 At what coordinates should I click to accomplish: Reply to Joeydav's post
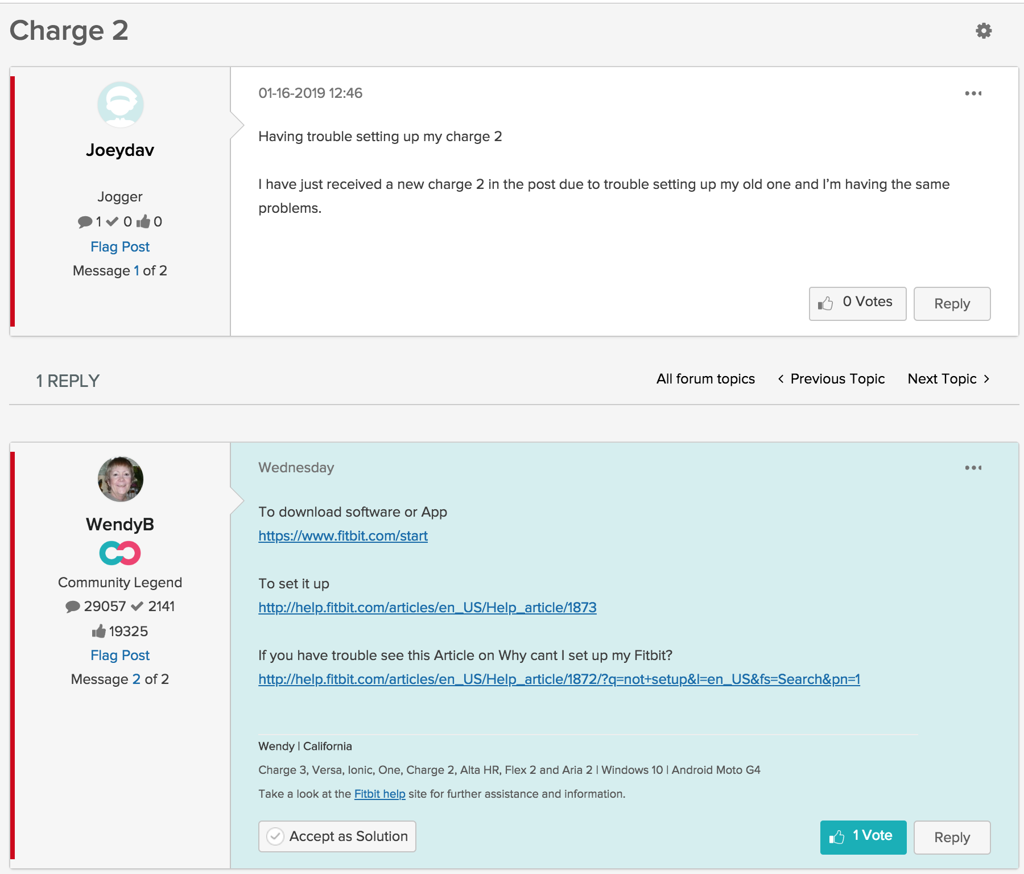952,303
